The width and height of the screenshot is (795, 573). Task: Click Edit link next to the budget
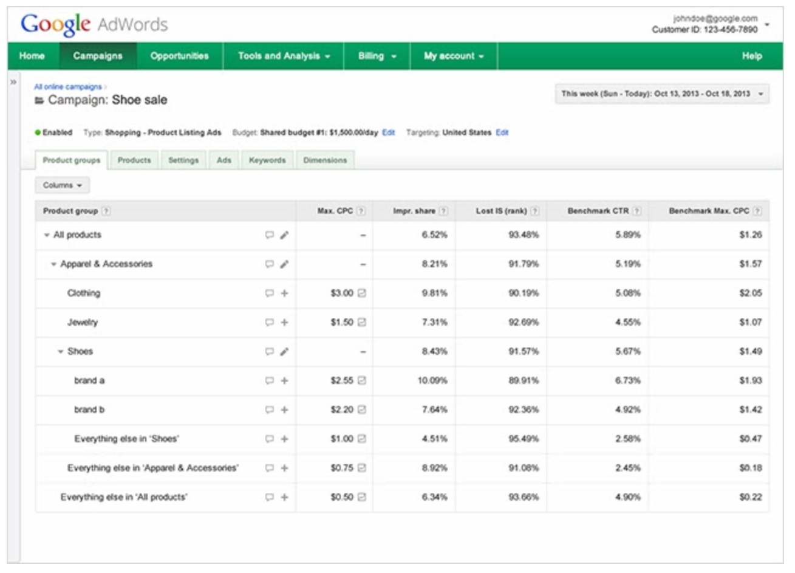[x=389, y=132]
